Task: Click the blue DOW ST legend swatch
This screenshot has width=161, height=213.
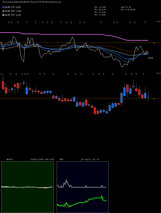Action: [x=3, y=7]
